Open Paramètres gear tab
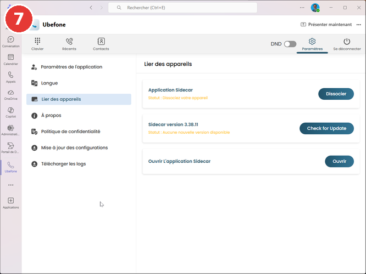The width and height of the screenshot is (366, 274). tap(312, 44)
